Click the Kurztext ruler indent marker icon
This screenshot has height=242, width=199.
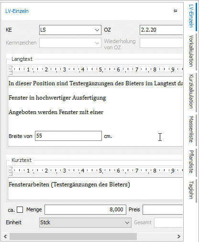pos(11,171)
